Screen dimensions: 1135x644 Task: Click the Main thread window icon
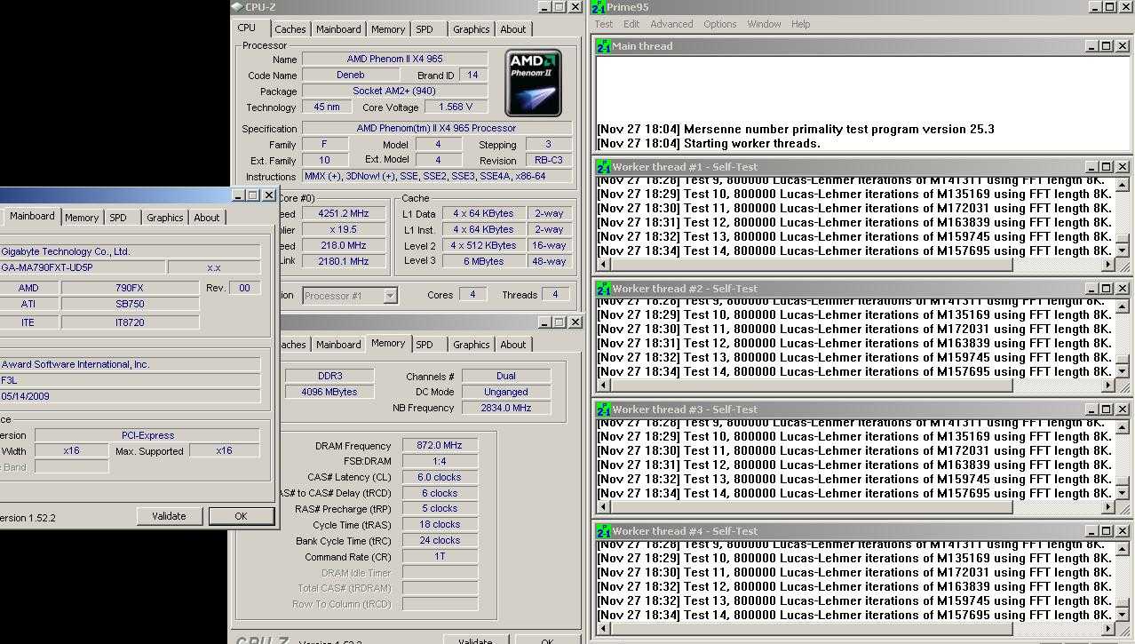(603, 45)
